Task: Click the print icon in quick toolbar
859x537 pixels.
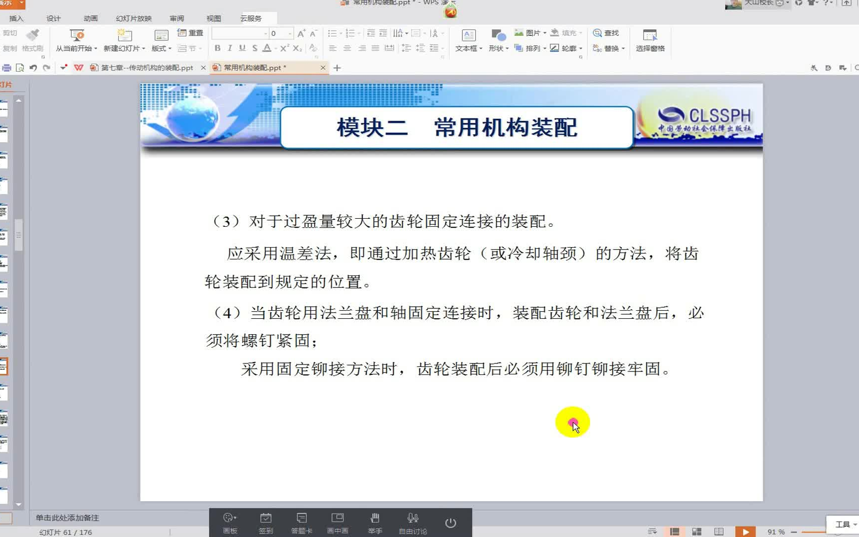Action: 6,68
